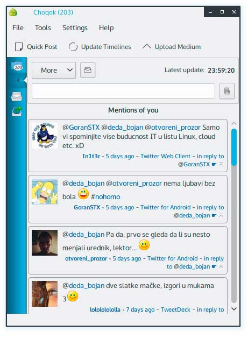Click thread arrow icon on GoranSTX post
This screenshot has width=248, height=338.
[x=221, y=215]
